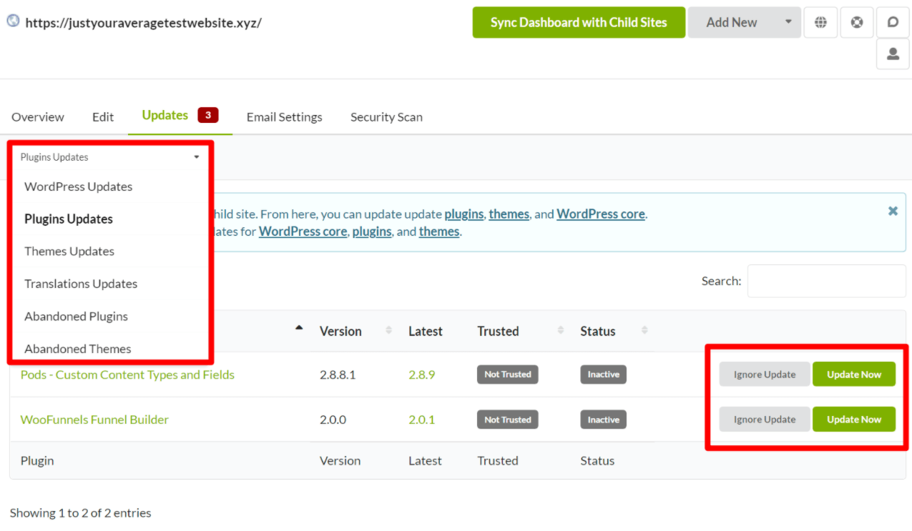Ignore update for Pods plugin
The image size is (912, 531).
(765, 374)
